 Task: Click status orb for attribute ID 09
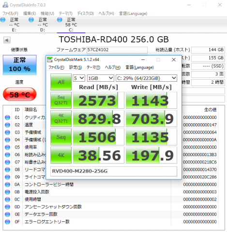point(7,177)
